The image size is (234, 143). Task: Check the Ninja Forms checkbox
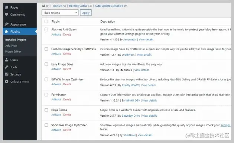(x=46, y=110)
